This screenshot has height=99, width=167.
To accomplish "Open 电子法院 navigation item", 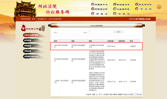I will 143,9.
